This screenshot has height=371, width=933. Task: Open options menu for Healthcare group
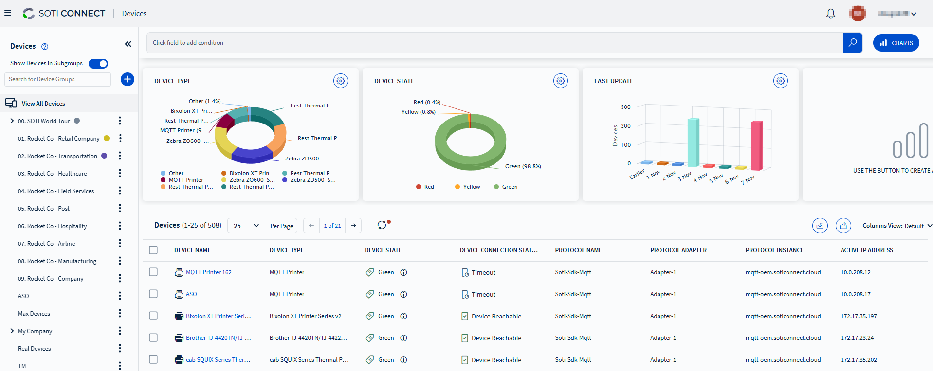pos(120,173)
